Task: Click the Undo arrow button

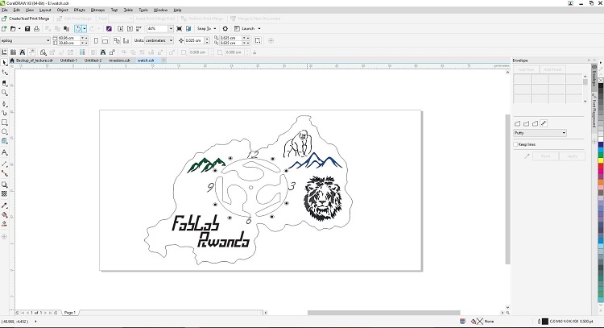Action: click(78, 28)
